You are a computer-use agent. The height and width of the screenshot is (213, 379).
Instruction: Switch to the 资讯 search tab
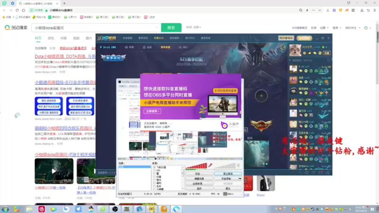point(51,38)
